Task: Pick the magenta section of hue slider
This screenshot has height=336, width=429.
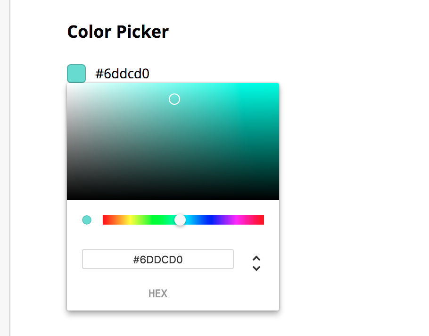Action: [237, 220]
